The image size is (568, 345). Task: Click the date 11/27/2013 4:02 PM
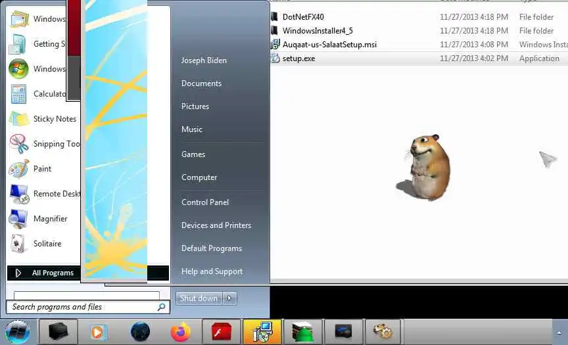tap(474, 58)
